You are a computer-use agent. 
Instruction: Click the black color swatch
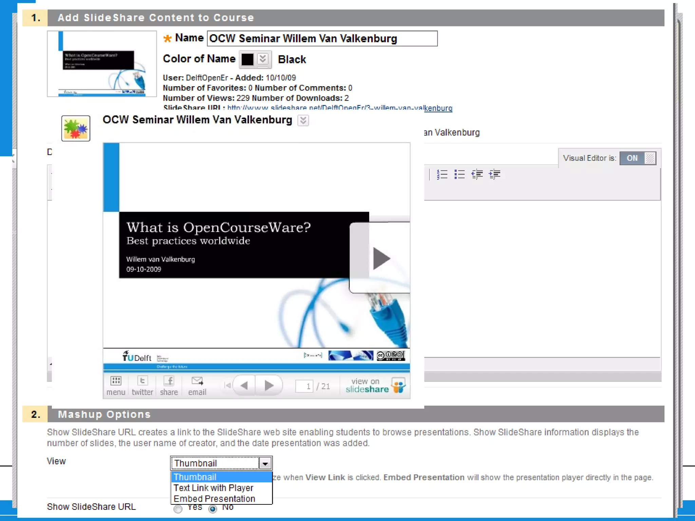point(247,59)
